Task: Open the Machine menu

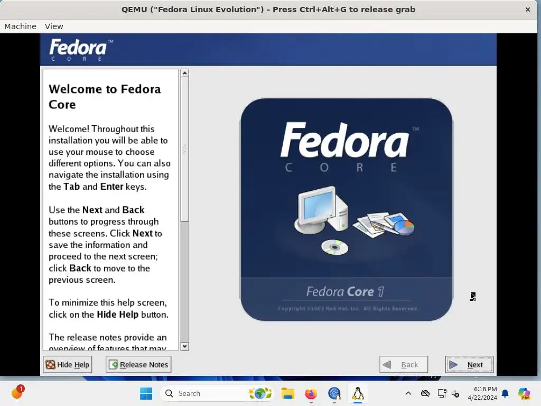Action: pos(21,26)
